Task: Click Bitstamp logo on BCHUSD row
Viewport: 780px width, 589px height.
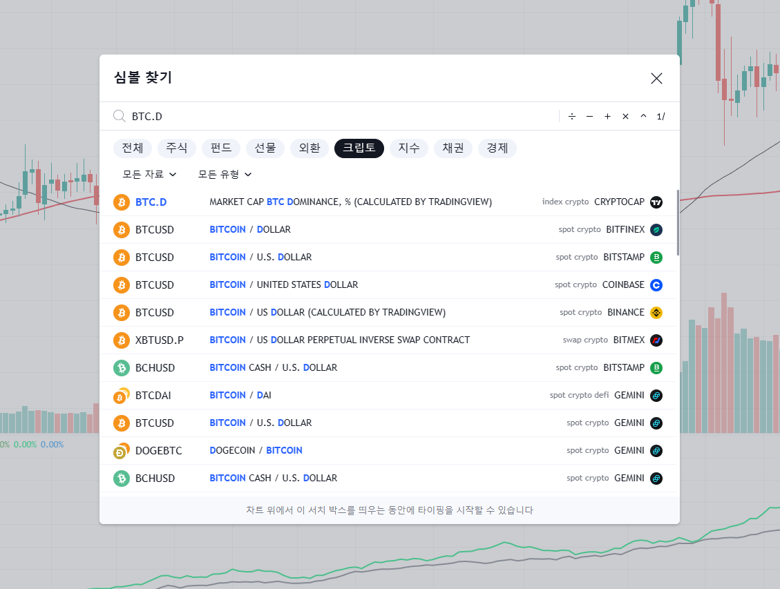Action: 656,368
